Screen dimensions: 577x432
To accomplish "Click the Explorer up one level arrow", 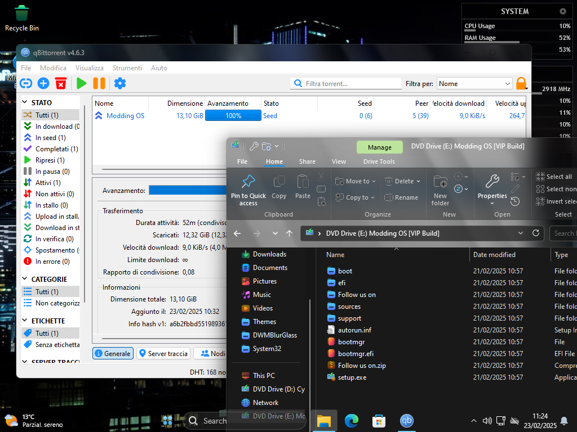I will (290, 233).
